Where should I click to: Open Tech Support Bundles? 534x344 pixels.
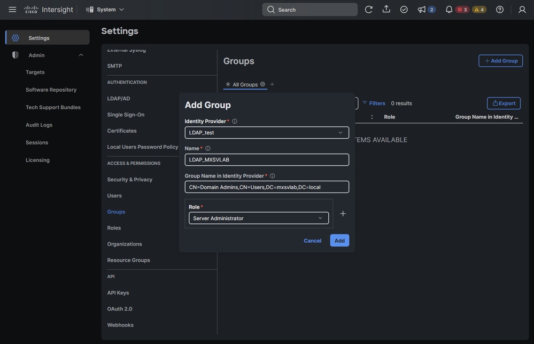(x=53, y=107)
